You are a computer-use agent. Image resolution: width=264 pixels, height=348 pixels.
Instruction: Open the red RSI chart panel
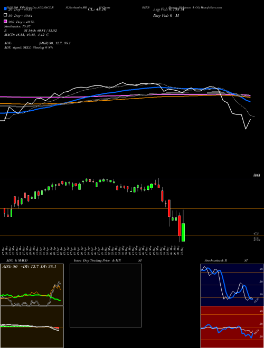point(232,327)
